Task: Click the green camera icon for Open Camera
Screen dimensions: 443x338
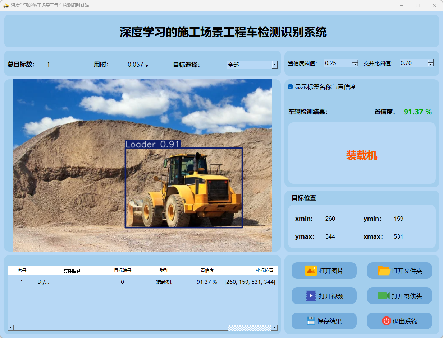Action: [x=383, y=296]
